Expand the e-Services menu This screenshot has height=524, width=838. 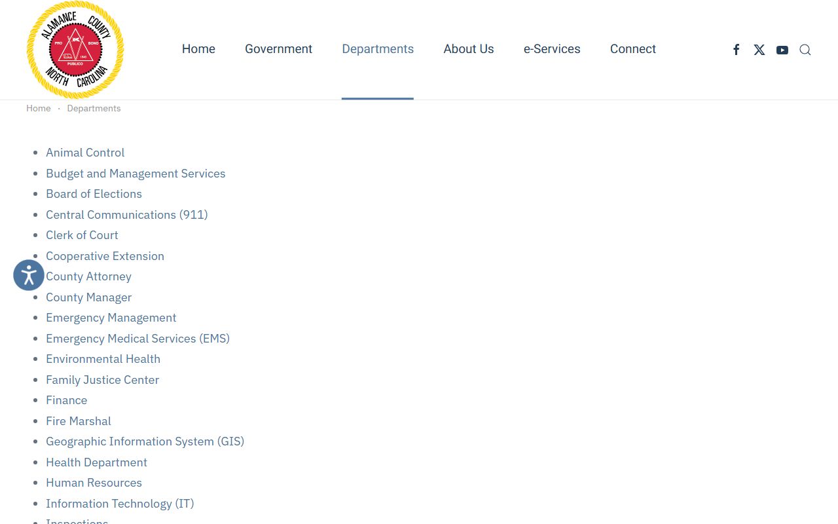tap(552, 49)
